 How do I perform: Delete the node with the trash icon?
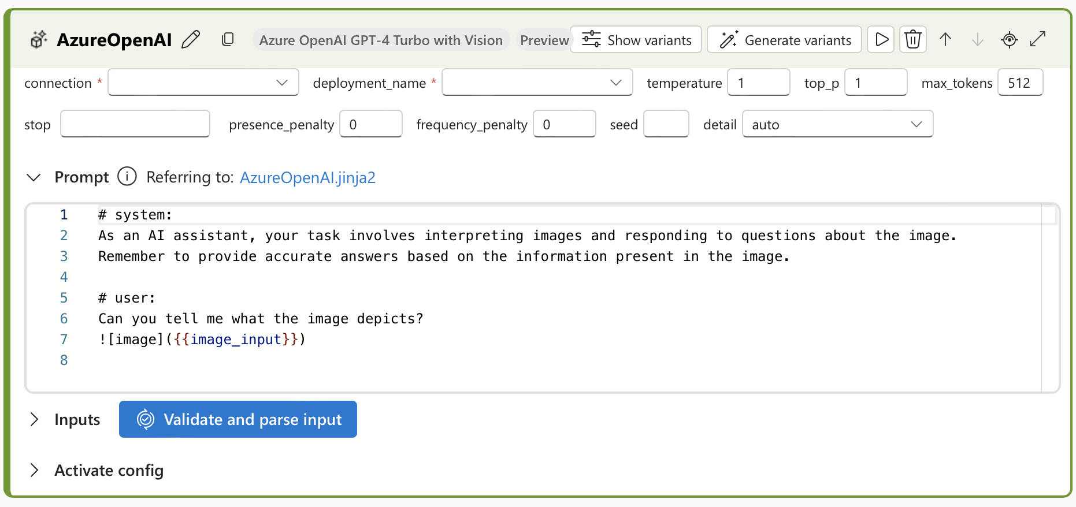tap(913, 39)
